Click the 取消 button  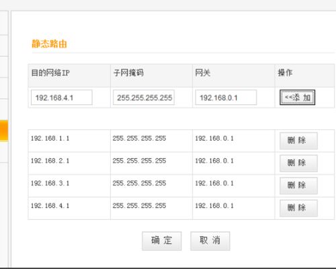click(x=210, y=241)
